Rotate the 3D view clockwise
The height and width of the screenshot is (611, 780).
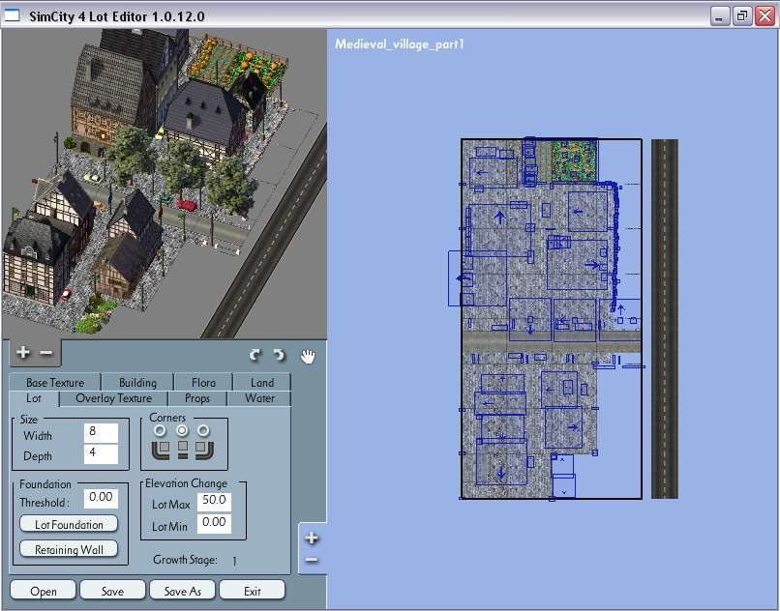[x=279, y=355]
